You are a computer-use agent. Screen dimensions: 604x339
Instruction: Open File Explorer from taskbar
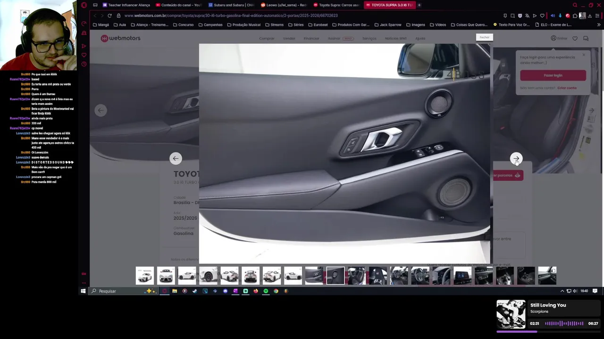(175, 291)
